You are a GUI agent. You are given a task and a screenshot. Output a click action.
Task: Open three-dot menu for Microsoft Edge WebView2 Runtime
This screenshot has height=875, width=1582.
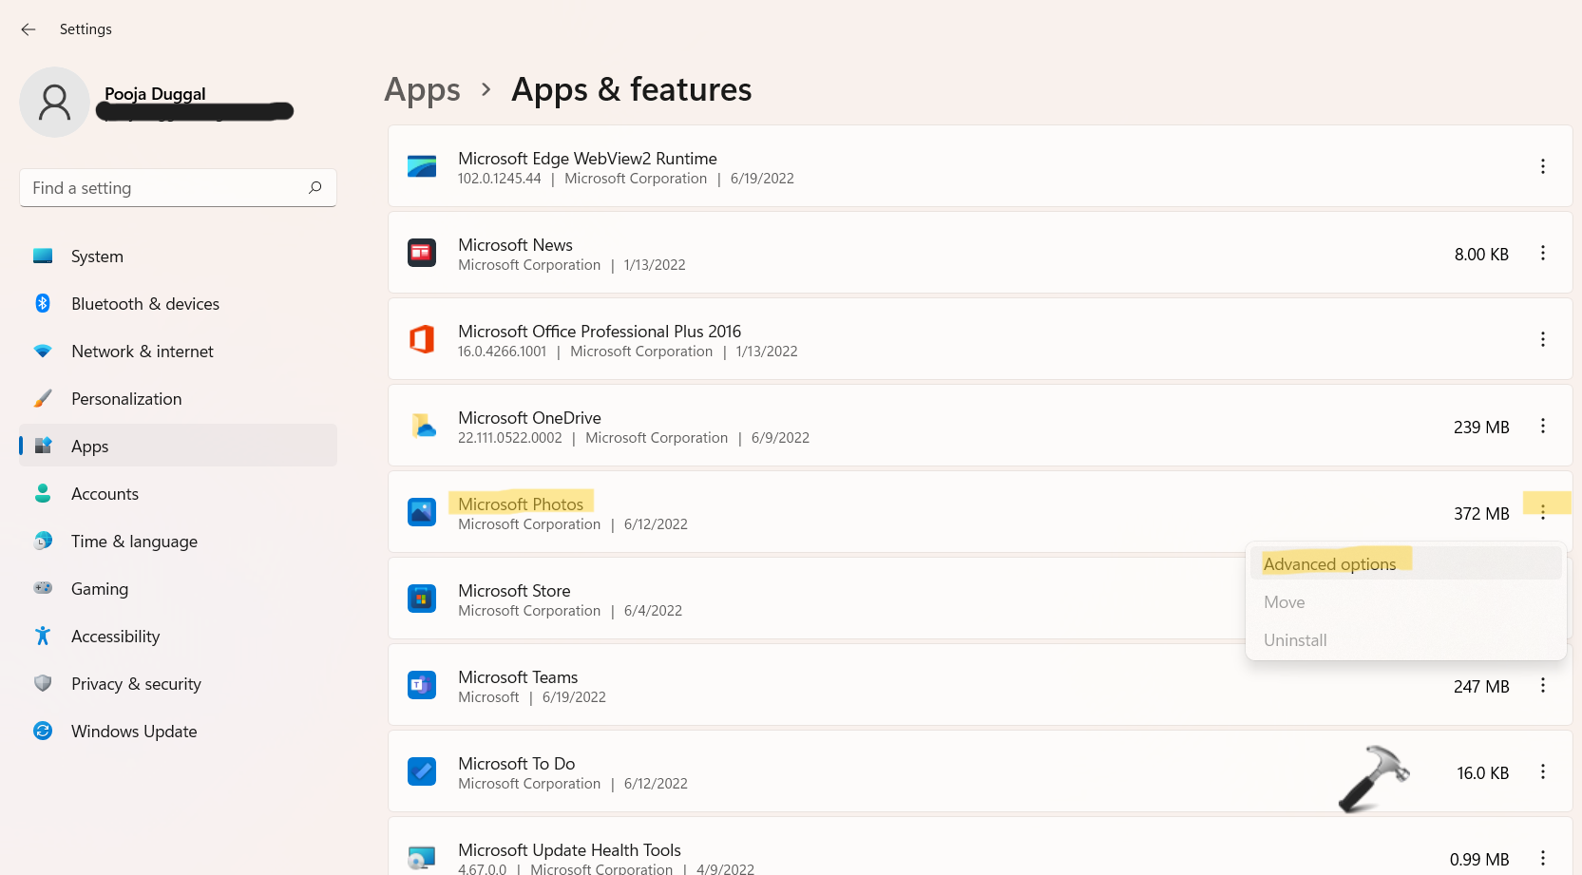[1543, 166]
